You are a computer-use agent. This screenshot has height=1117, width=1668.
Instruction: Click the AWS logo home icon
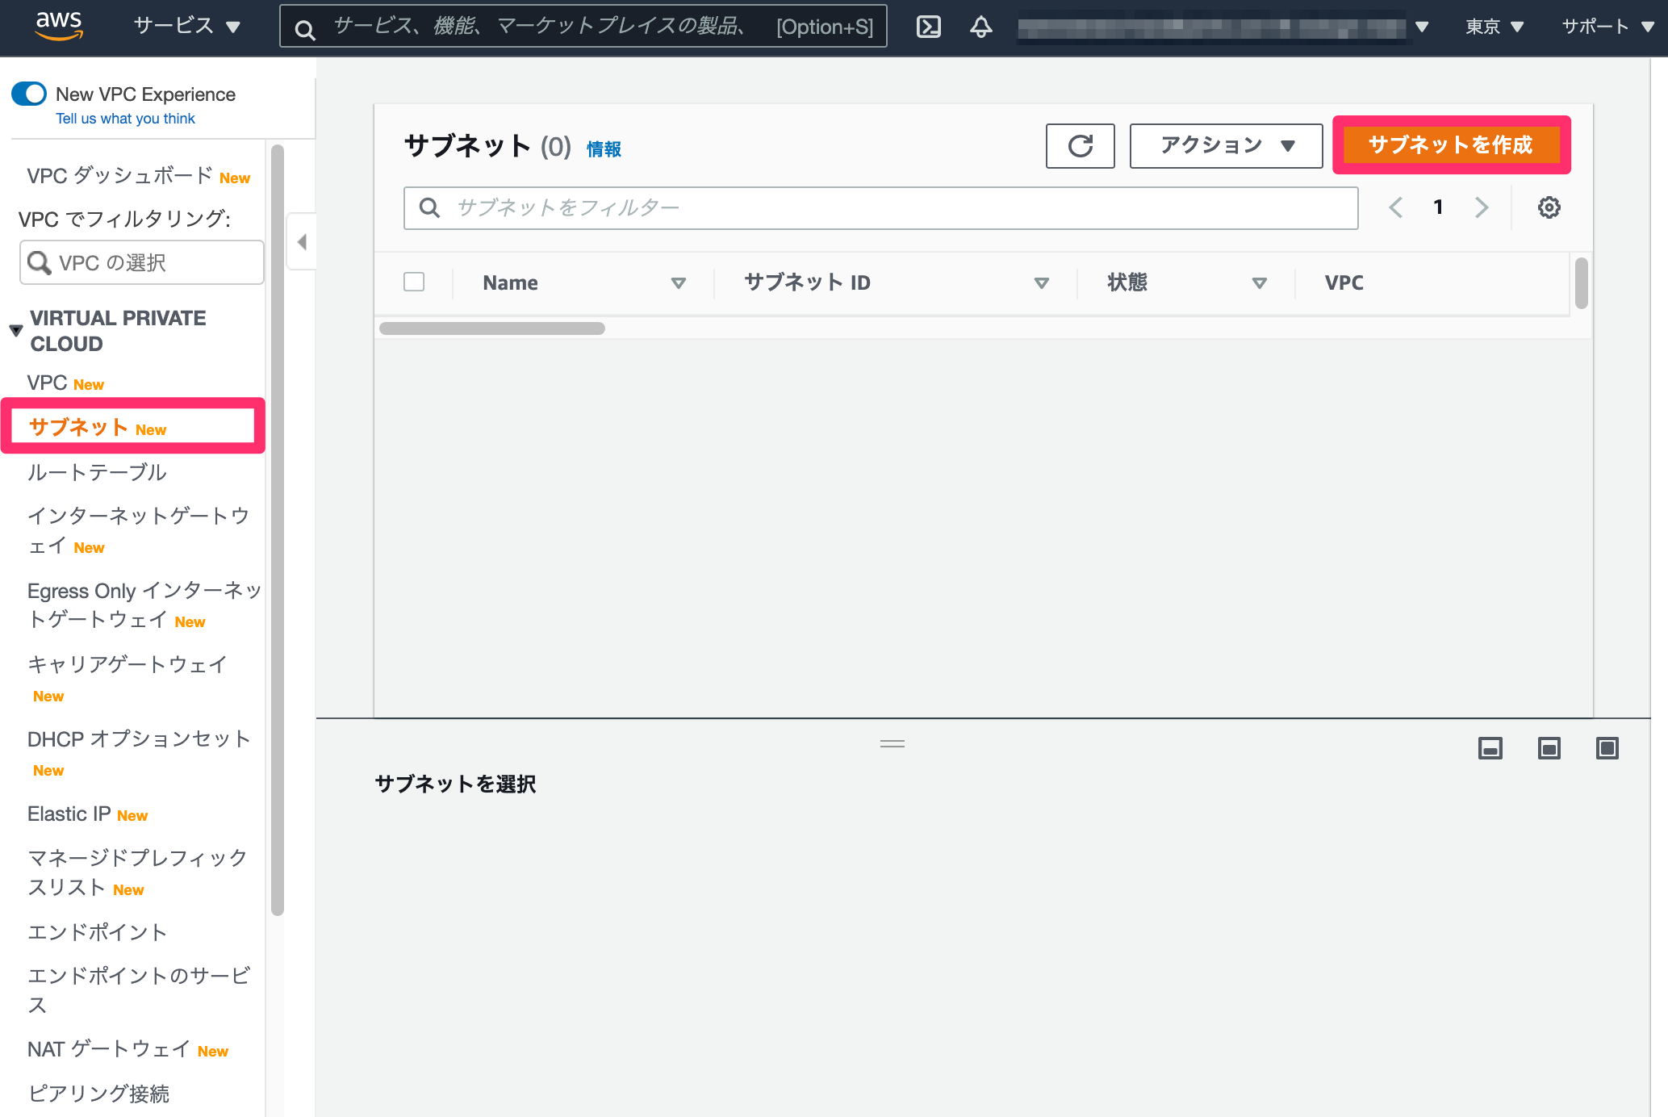click(x=59, y=26)
